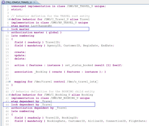The height and width of the screenshot is (126, 149).
Task: Click 'etag dependent by _Travel' on line 43
Action: (x=31, y=101)
